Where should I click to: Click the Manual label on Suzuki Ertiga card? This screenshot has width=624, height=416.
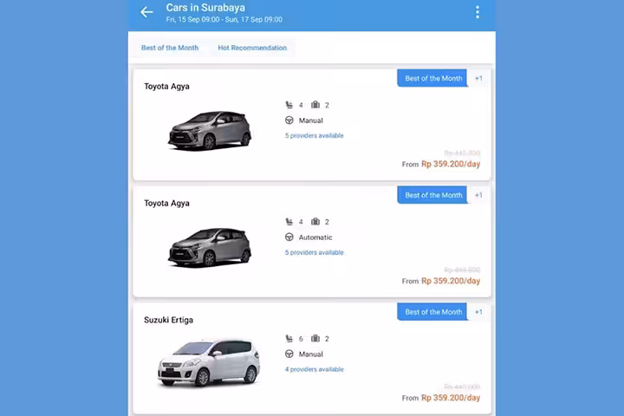pos(311,354)
